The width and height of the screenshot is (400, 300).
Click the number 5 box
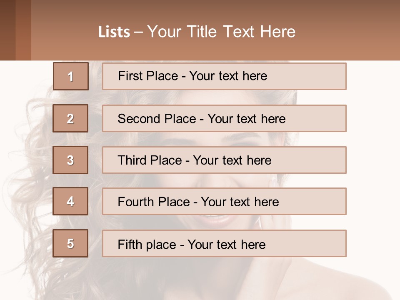pos(70,243)
